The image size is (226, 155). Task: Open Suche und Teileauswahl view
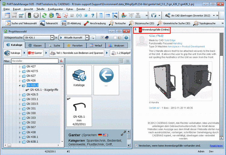[x=21, y=23]
